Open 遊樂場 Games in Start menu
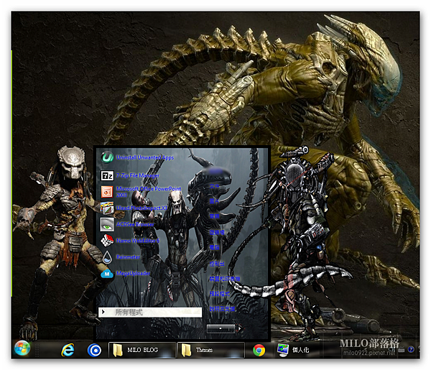 point(217,233)
